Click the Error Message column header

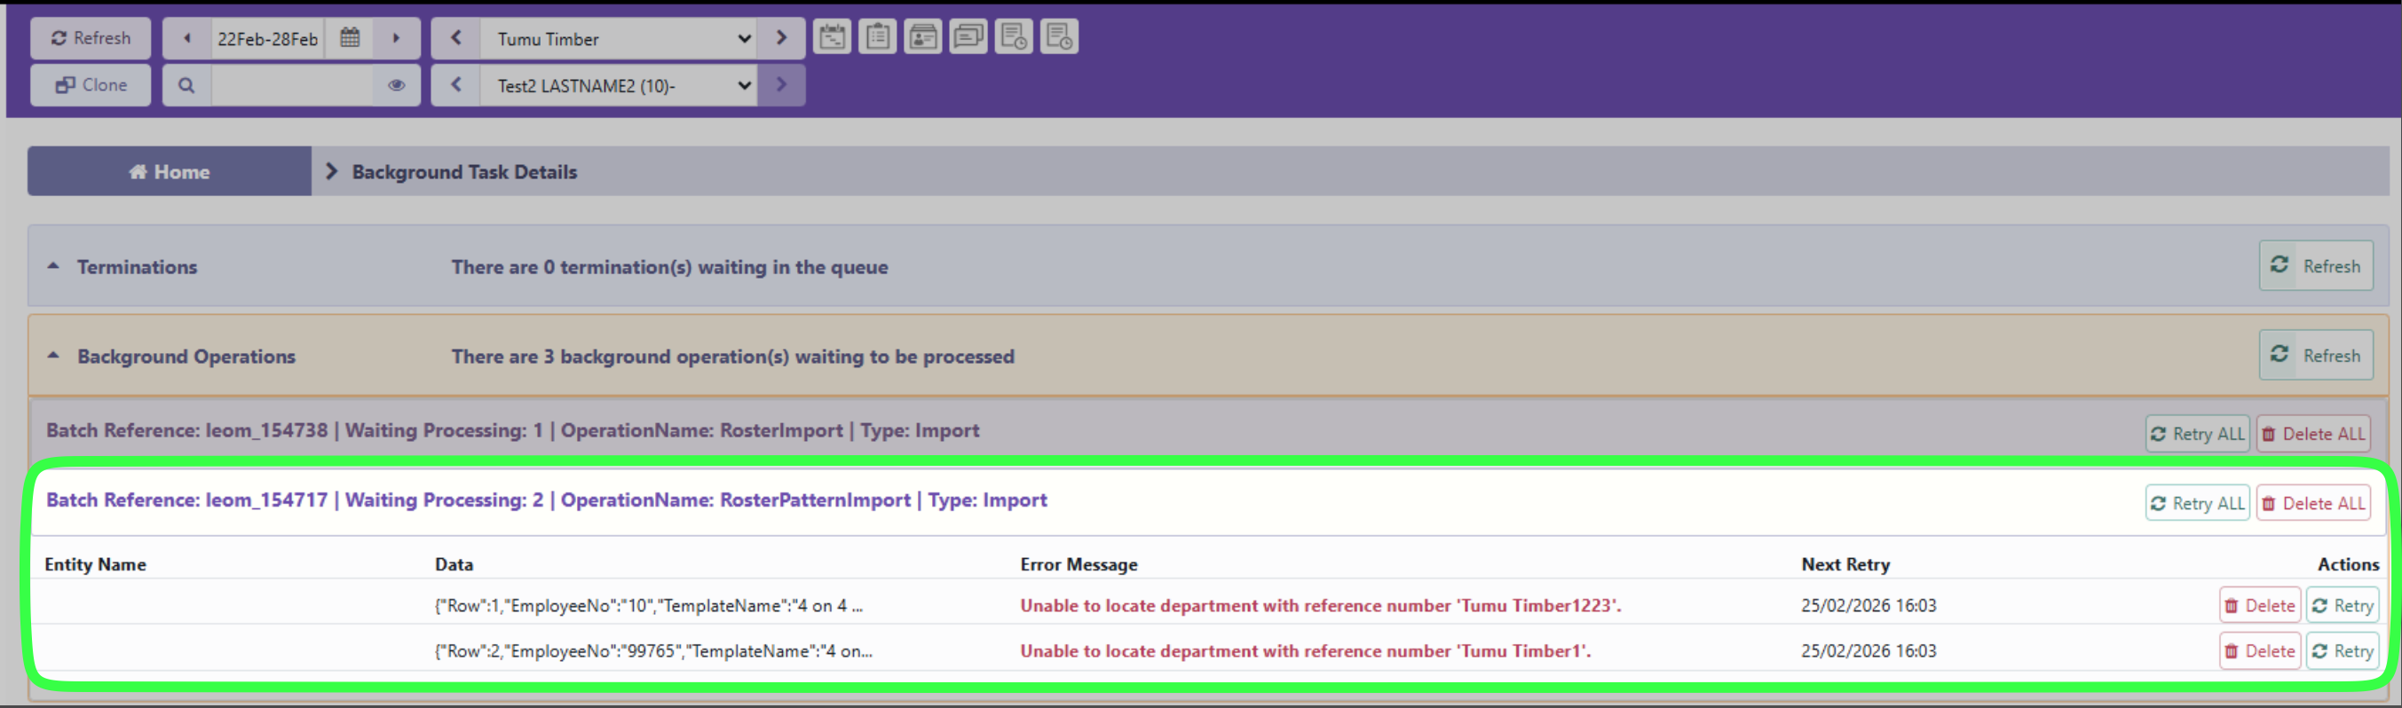pos(1079,564)
